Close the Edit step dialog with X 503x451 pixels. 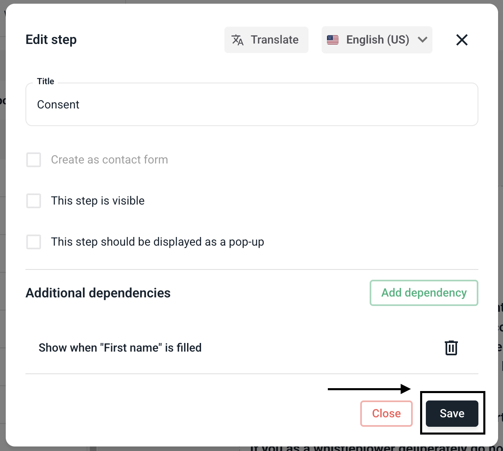(x=462, y=40)
